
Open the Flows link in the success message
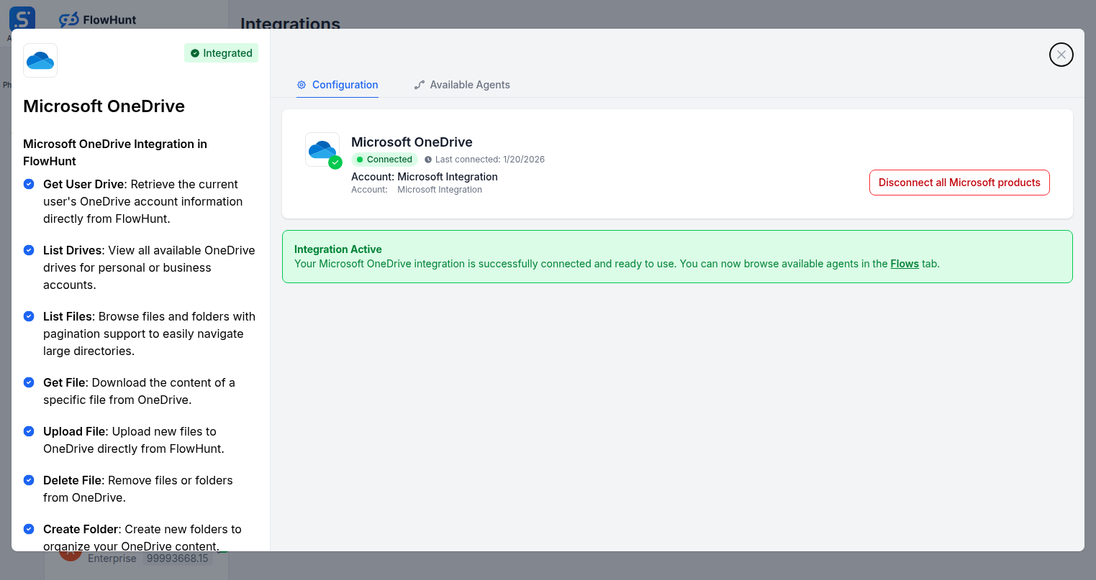coord(905,264)
